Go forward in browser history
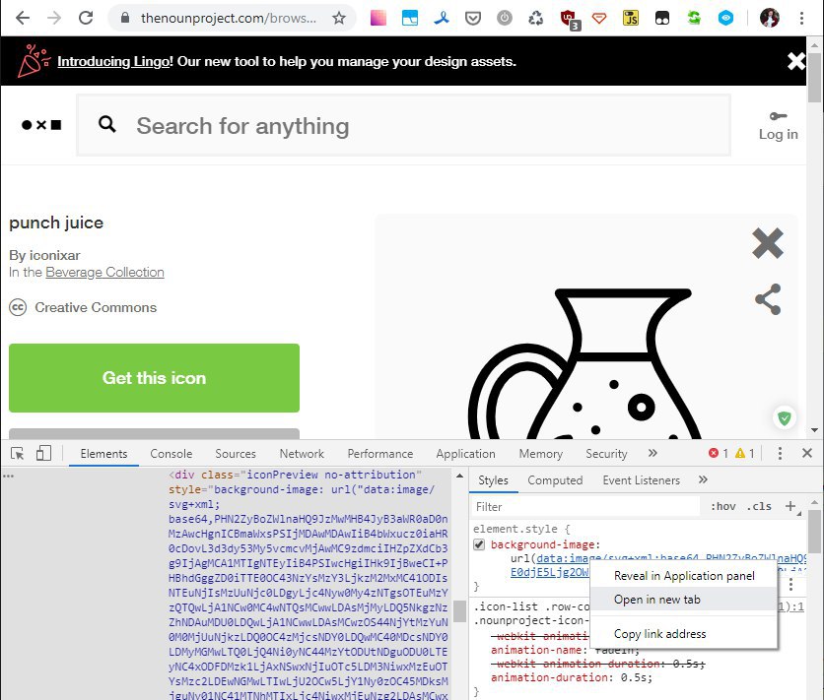Viewport: 824px width, 700px height. point(53,19)
